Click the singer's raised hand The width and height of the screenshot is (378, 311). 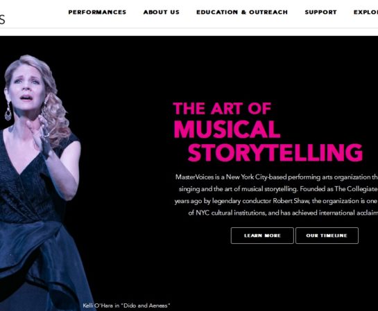[x=39, y=131]
